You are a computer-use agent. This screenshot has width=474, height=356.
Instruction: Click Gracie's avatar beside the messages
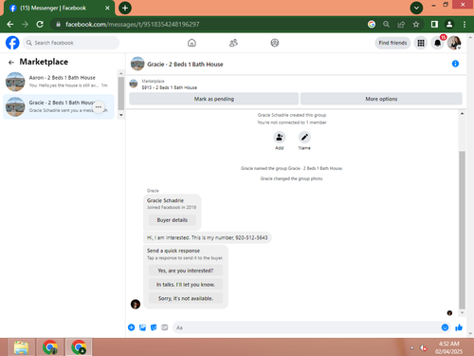click(x=136, y=304)
